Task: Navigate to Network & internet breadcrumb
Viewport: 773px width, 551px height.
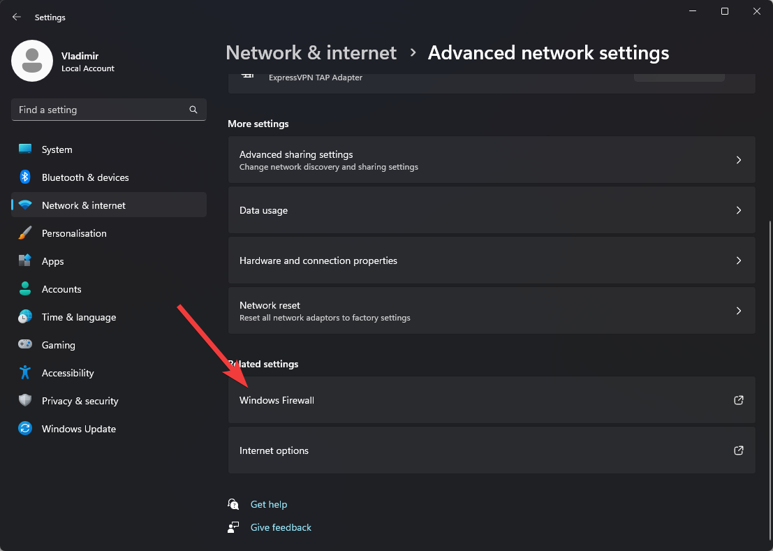Action: coord(311,53)
